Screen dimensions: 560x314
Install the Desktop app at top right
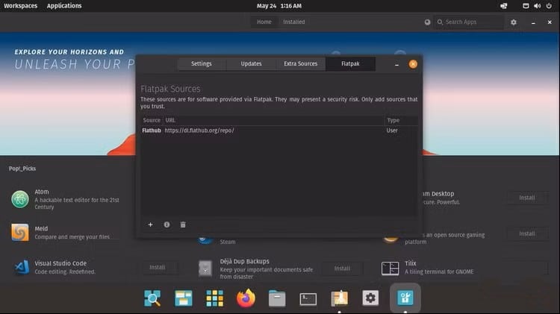[527, 198]
